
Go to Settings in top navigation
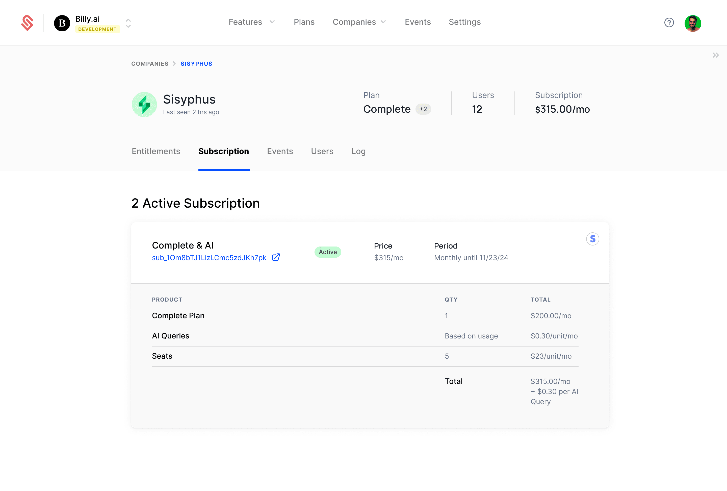[x=464, y=22]
